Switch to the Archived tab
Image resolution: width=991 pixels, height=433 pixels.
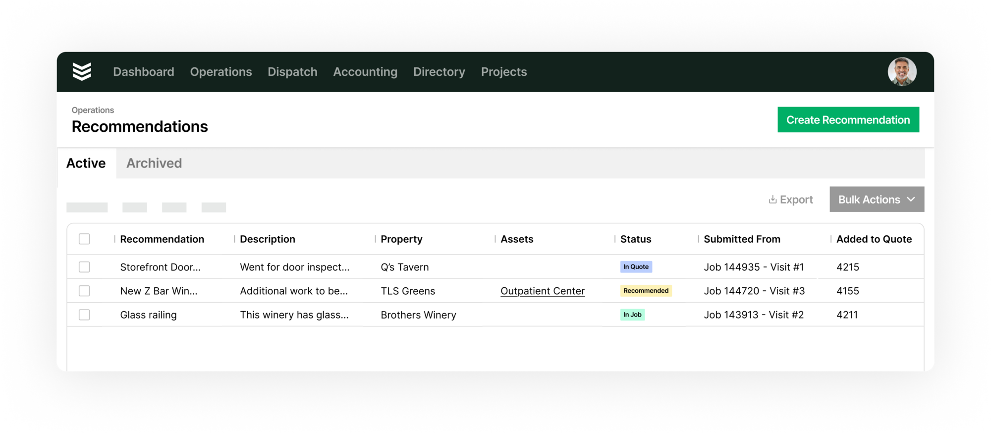[154, 163]
